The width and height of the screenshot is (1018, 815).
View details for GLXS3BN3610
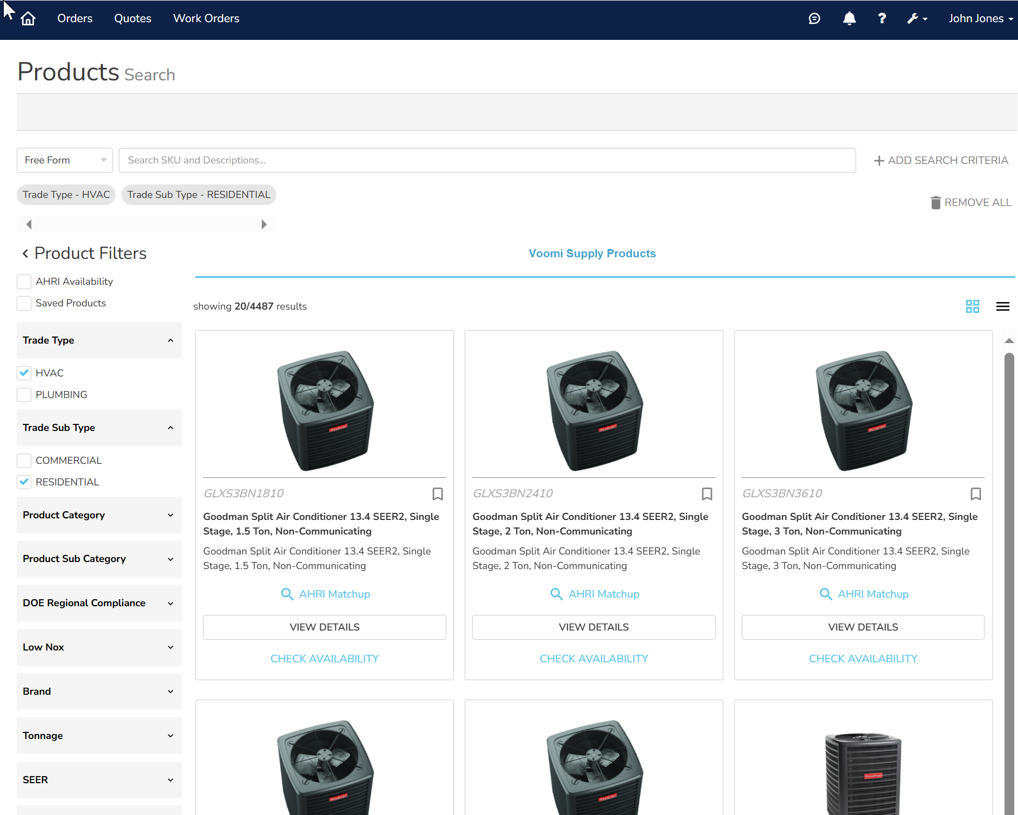pos(863,627)
